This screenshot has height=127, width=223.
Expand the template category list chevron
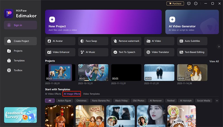click(x=217, y=100)
